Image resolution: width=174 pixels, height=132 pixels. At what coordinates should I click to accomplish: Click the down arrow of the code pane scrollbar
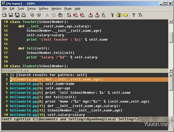(171, 71)
